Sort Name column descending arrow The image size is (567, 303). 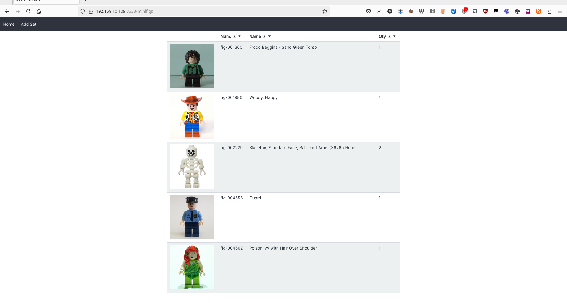tap(269, 36)
